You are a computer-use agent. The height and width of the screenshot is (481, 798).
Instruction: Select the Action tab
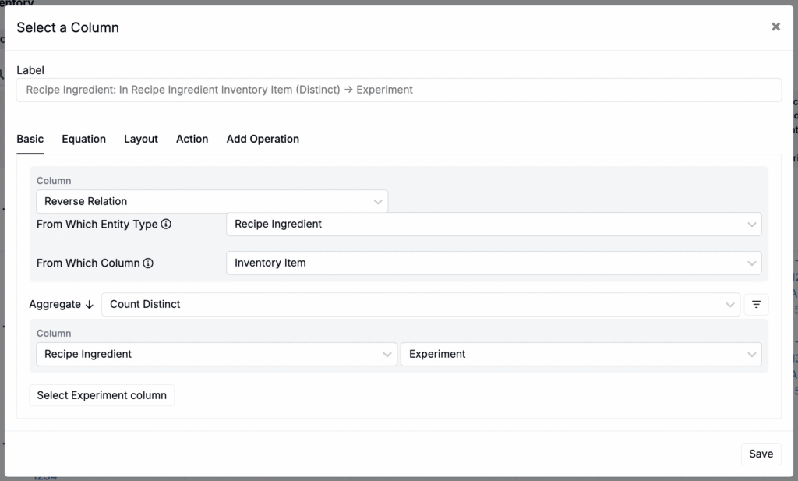coord(192,139)
